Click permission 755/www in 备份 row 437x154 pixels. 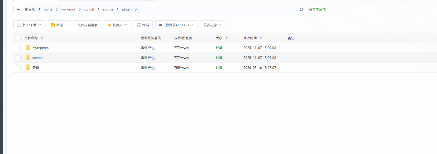pyautogui.click(x=181, y=68)
